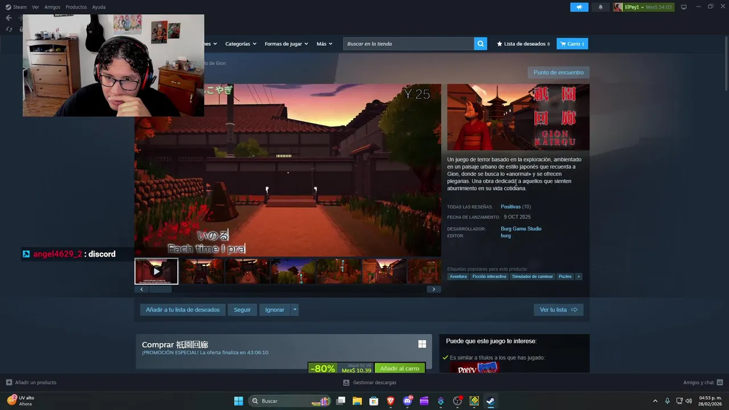Screen dimensions: 729x410
Task: Play the trailer video thumbnail
Action: point(157,271)
